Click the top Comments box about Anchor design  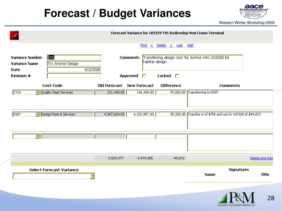click(x=192, y=62)
